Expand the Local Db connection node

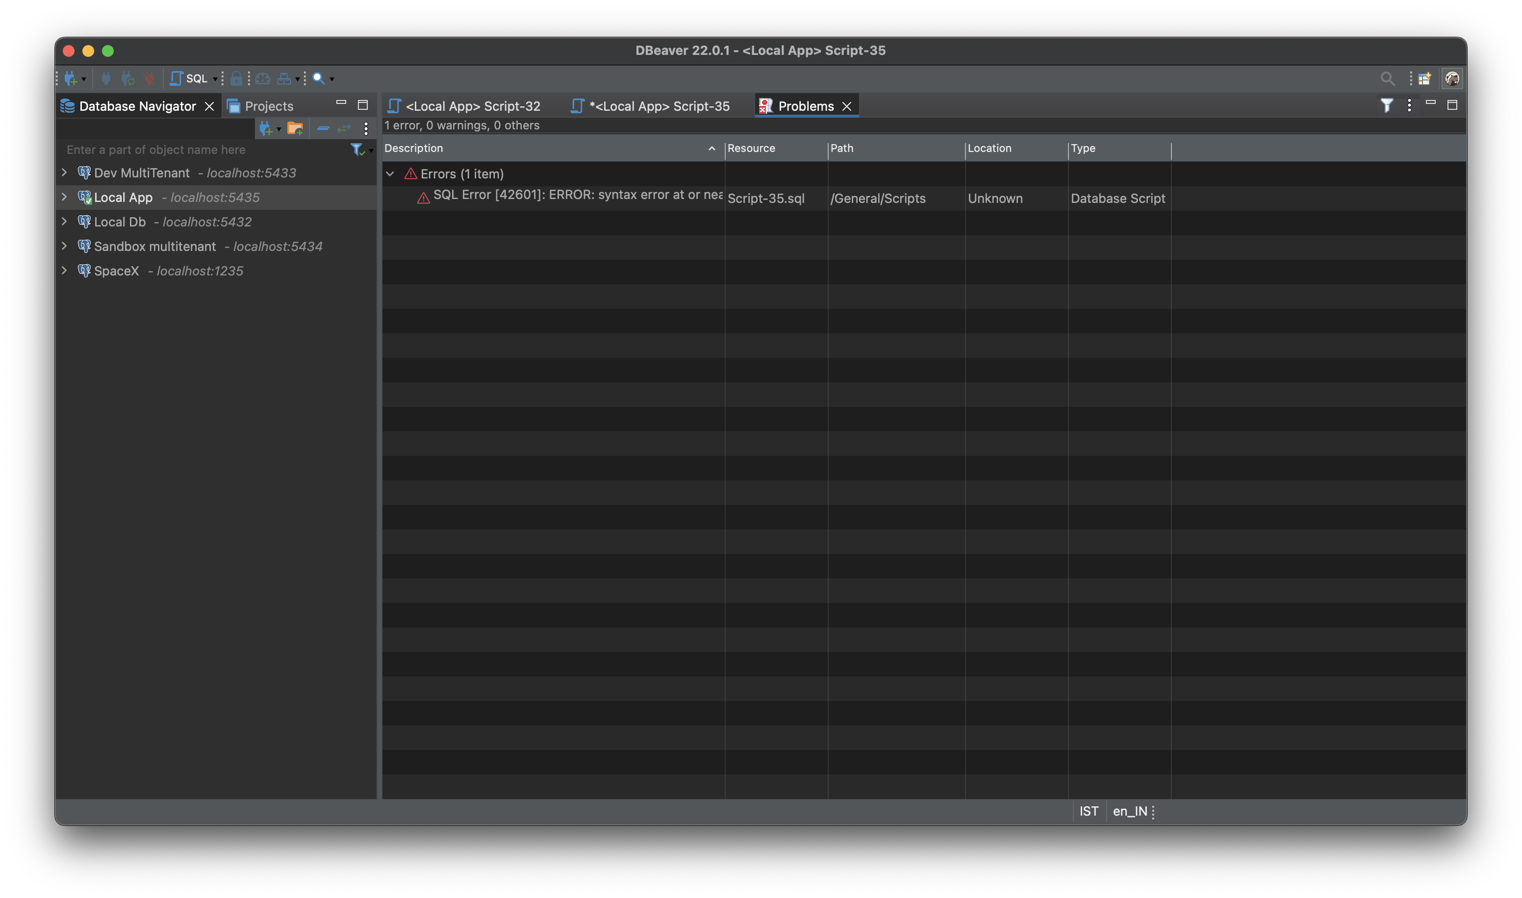(64, 222)
